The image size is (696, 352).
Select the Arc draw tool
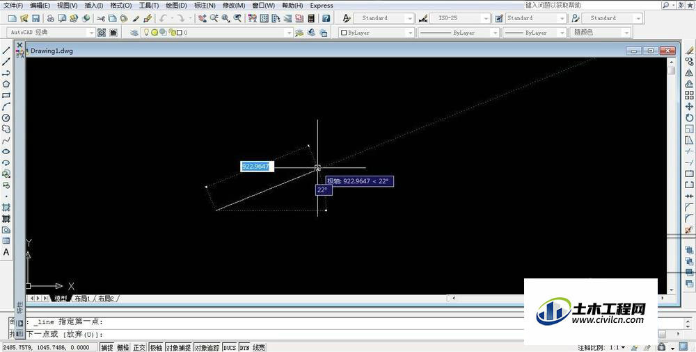pos(6,107)
